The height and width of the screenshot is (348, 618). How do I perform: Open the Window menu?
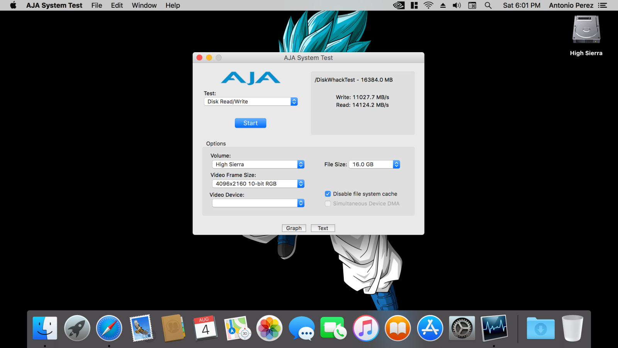pos(144,5)
